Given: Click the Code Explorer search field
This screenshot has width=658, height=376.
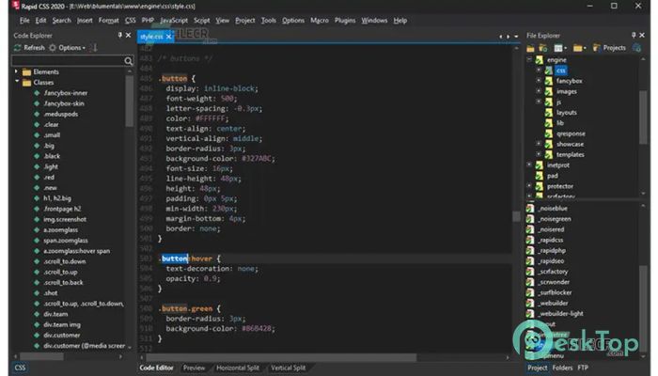Looking at the screenshot, I should pyautogui.click(x=67, y=61).
